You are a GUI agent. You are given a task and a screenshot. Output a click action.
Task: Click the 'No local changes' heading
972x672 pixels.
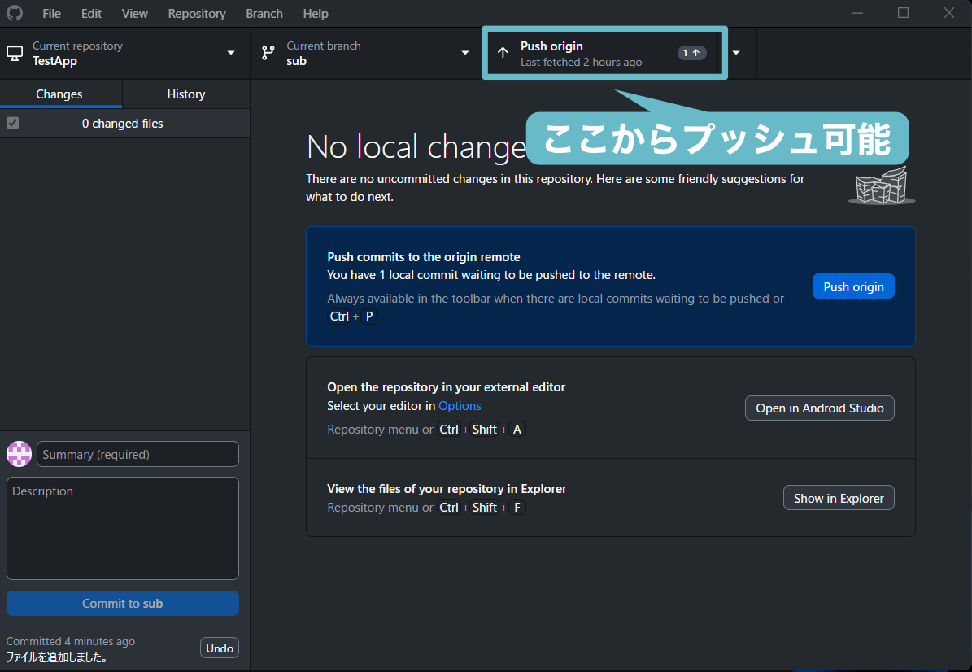(x=416, y=147)
